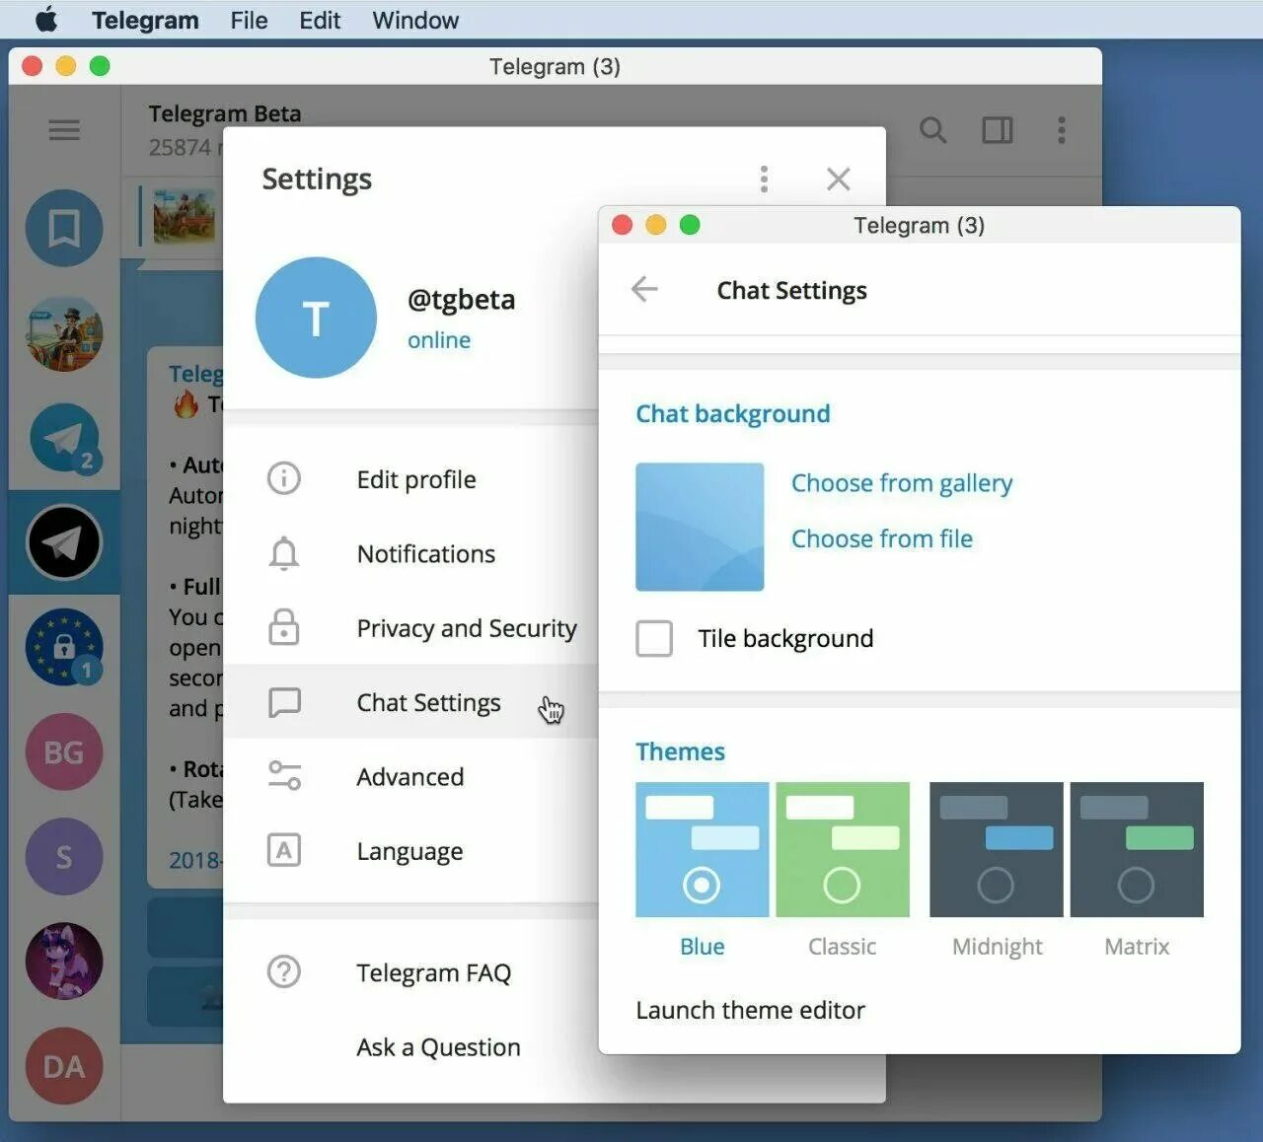Open the cartoon gentleman avatar chat in sidebar
This screenshot has width=1263, height=1142.
(x=64, y=333)
